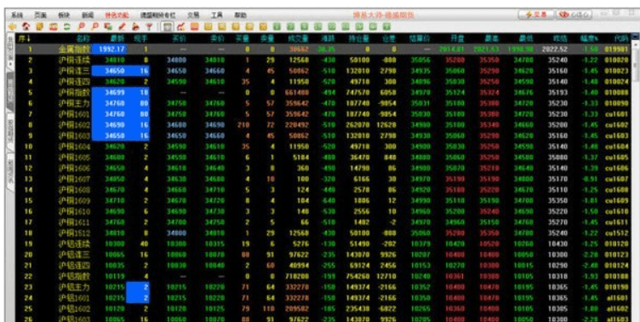The image size is (640, 322).
Task: Click the first green square toolbar icon
Action: click(x=277, y=26)
